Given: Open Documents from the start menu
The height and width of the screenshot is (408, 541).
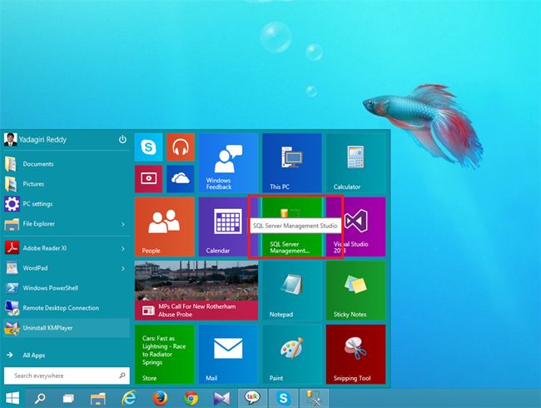Looking at the screenshot, I should (67, 164).
